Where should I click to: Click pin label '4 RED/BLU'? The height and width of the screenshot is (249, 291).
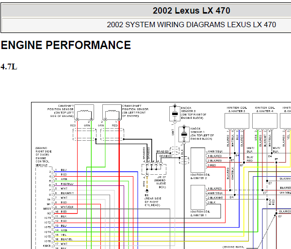point(64,184)
